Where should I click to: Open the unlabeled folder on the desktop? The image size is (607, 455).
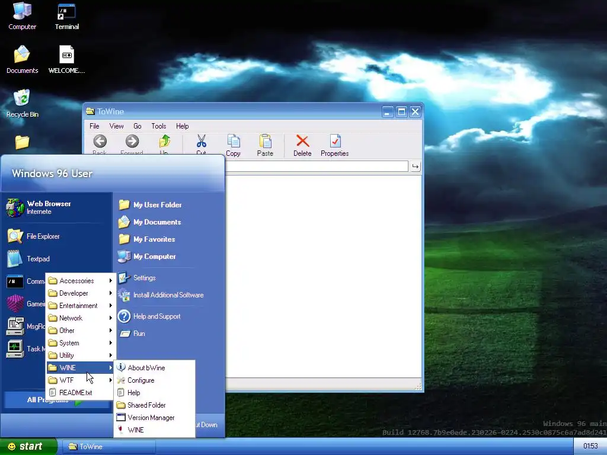coord(22,142)
